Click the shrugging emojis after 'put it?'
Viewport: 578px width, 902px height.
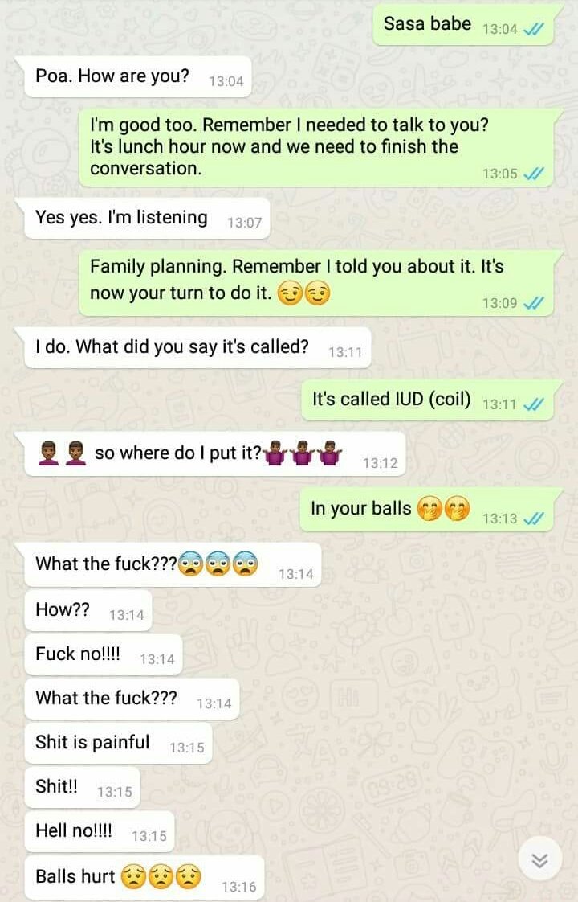[303, 453]
